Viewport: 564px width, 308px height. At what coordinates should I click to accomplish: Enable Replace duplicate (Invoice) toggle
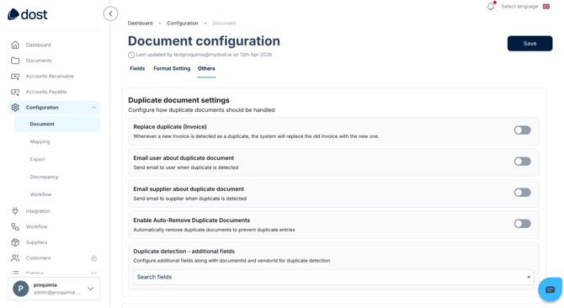tap(522, 130)
